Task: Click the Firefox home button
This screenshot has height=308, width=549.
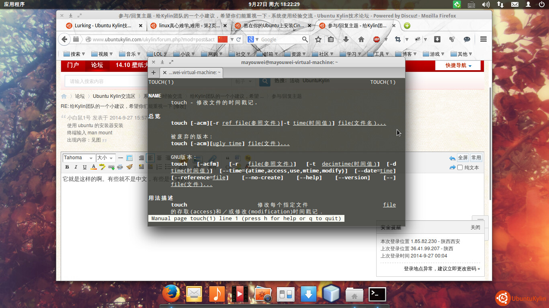Action: (x=361, y=39)
